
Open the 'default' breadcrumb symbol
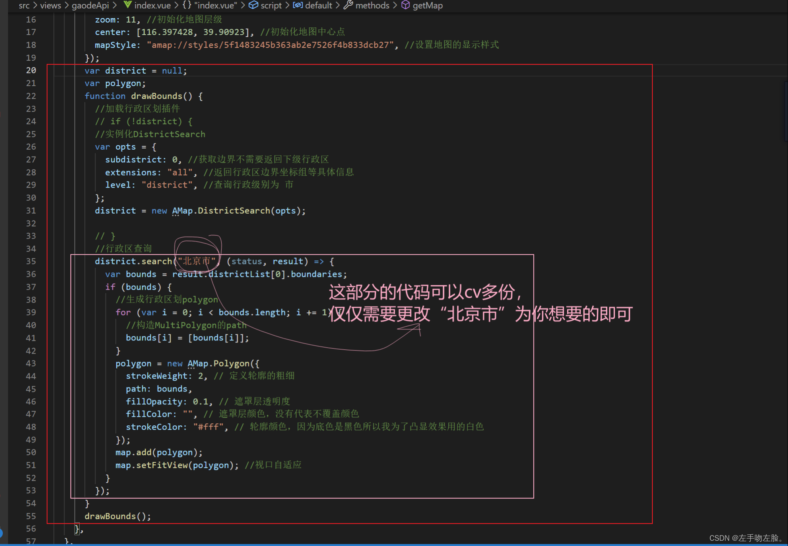click(319, 5)
